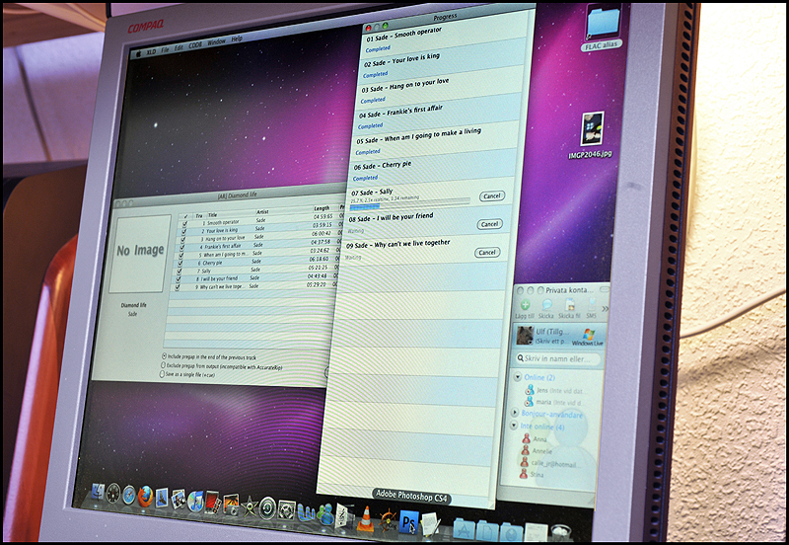Uncheck track 2 Your love is king checkbox
Screen dimensions: 789x545
coord(183,232)
